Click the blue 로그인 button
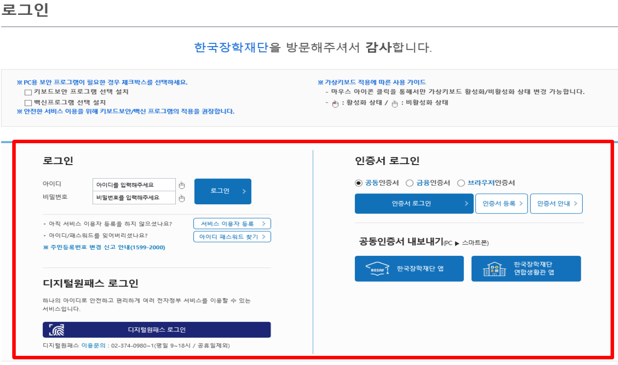Screen dimensions: 618x365 coord(223,191)
